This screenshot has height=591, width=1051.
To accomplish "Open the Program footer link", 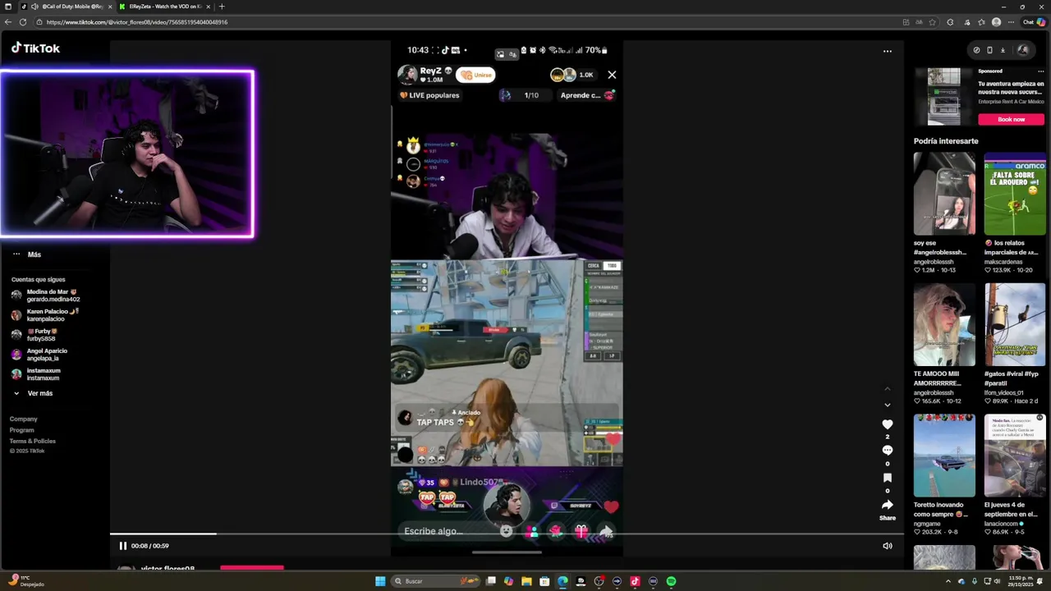I will point(22,430).
